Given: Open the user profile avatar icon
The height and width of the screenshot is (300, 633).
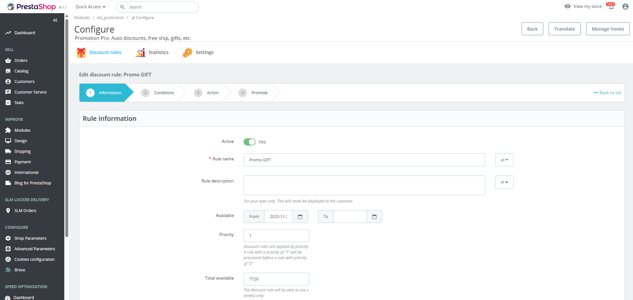Looking at the screenshot, I should point(625,7).
